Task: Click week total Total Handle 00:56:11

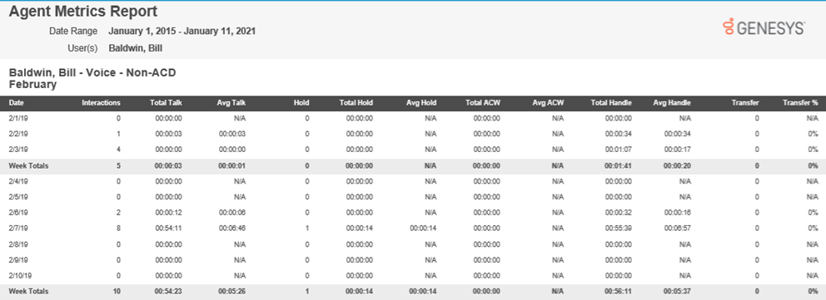Action: (x=619, y=291)
